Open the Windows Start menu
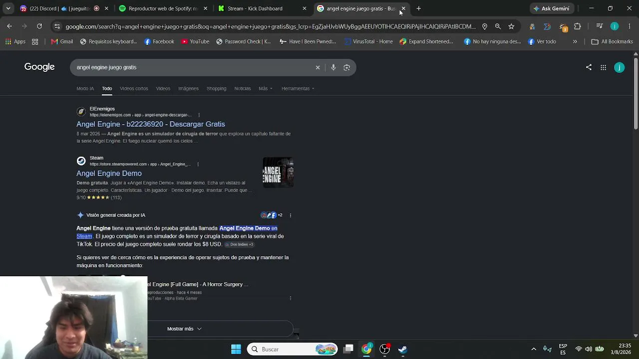The width and height of the screenshot is (639, 359). pos(236,349)
